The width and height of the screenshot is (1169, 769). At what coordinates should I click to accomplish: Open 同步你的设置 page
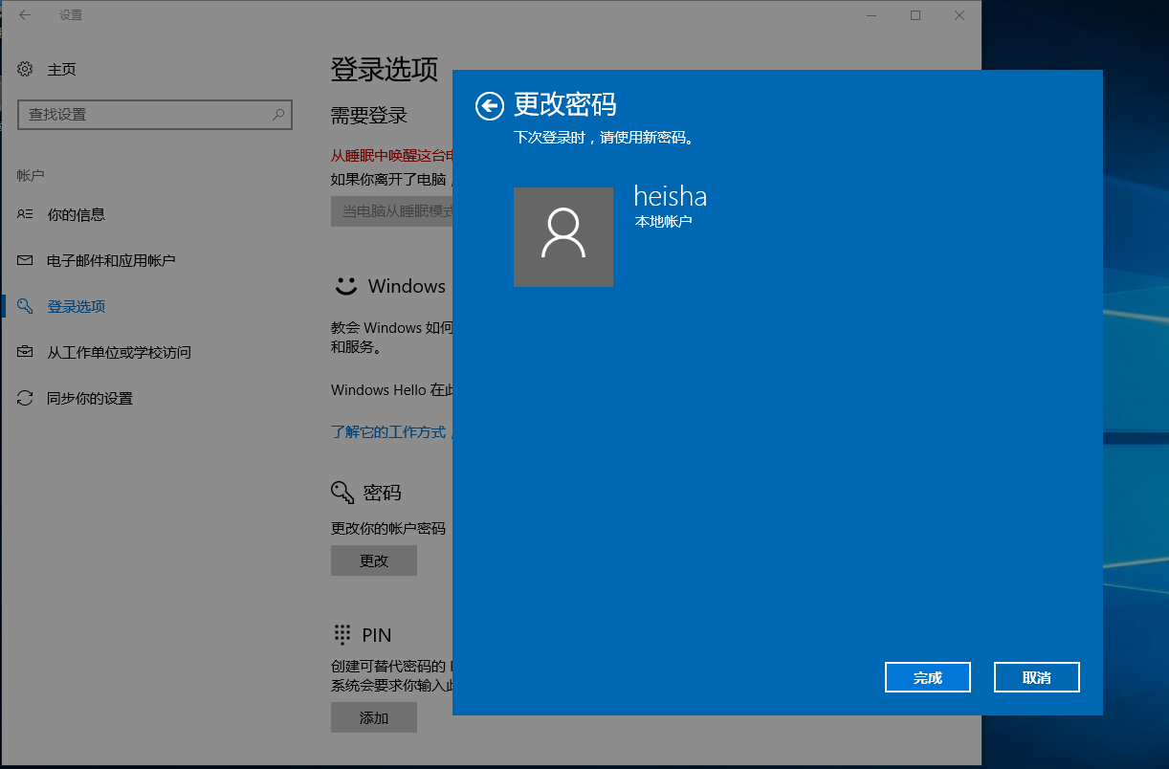pyautogui.click(x=90, y=398)
